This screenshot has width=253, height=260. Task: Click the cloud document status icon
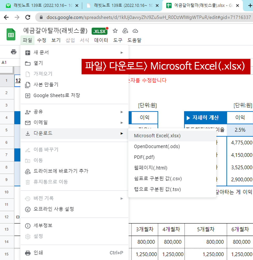click(135, 31)
